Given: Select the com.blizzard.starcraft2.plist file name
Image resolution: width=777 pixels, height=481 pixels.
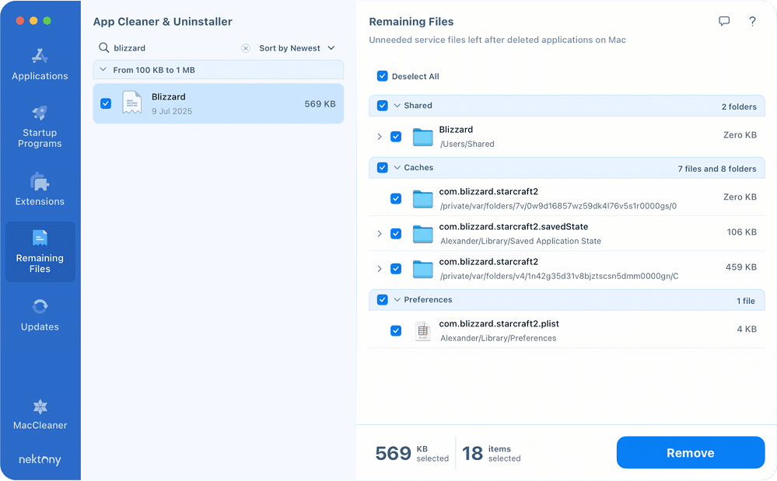Looking at the screenshot, I should (x=499, y=323).
